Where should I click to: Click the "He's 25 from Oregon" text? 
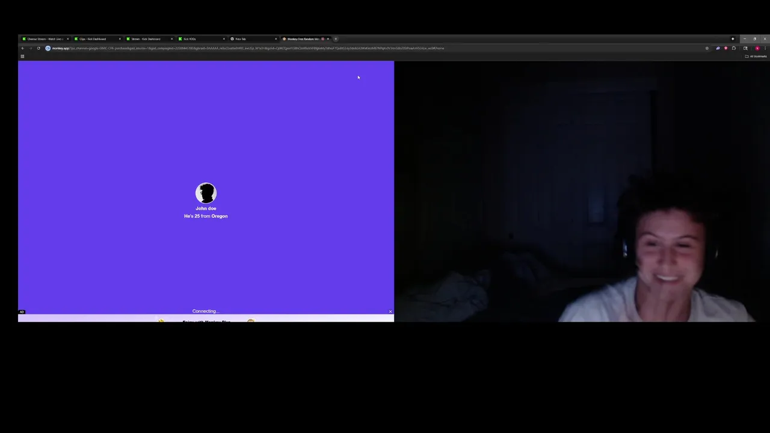click(x=206, y=216)
